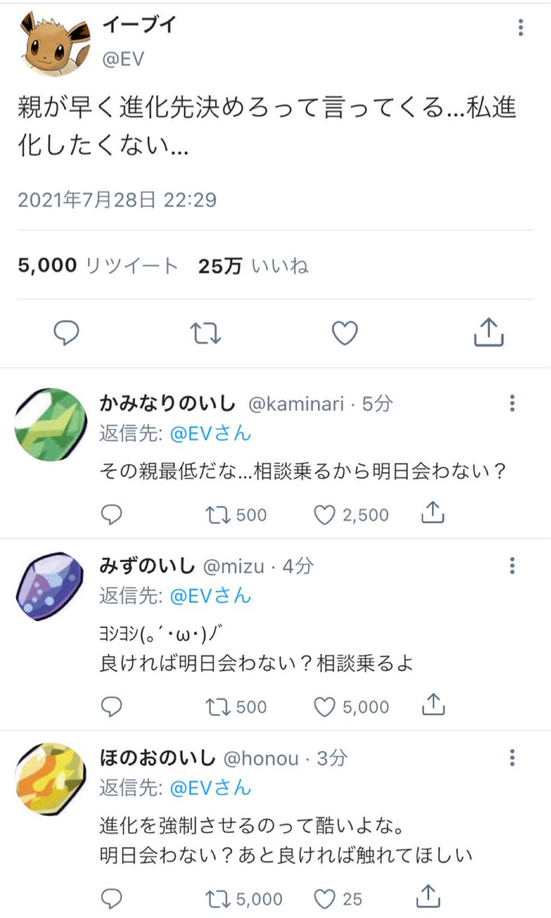Like the イーブイ tweet
Screen dimensions: 551x918
[344, 332]
